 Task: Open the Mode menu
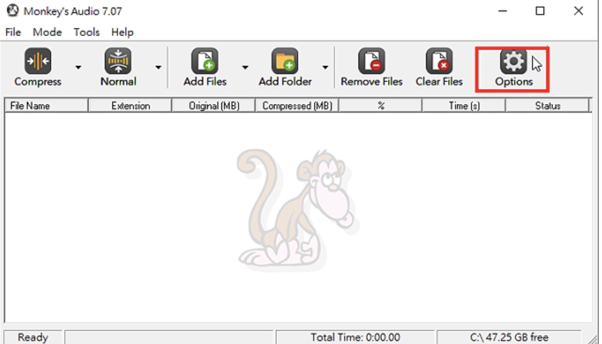[x=47, y=32]
